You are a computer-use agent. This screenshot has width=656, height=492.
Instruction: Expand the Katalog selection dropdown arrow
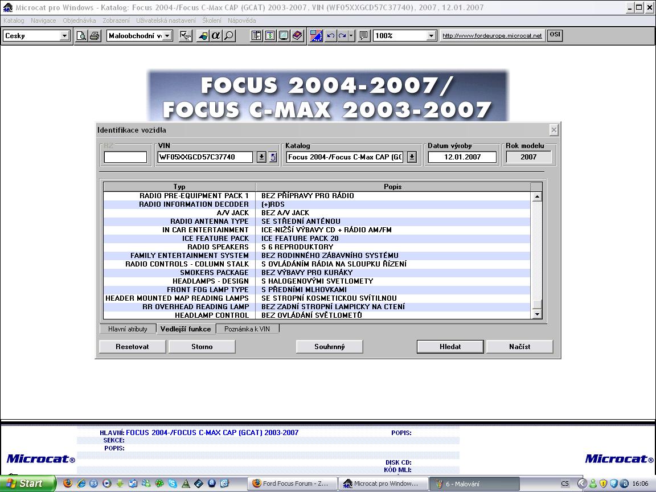(x=412, y=157)
